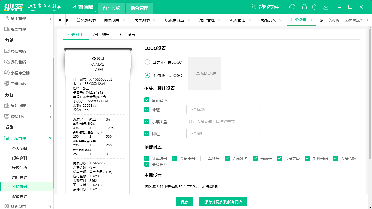
Task: Click the 小票标题 input field
Action: (x=223, y=110)
